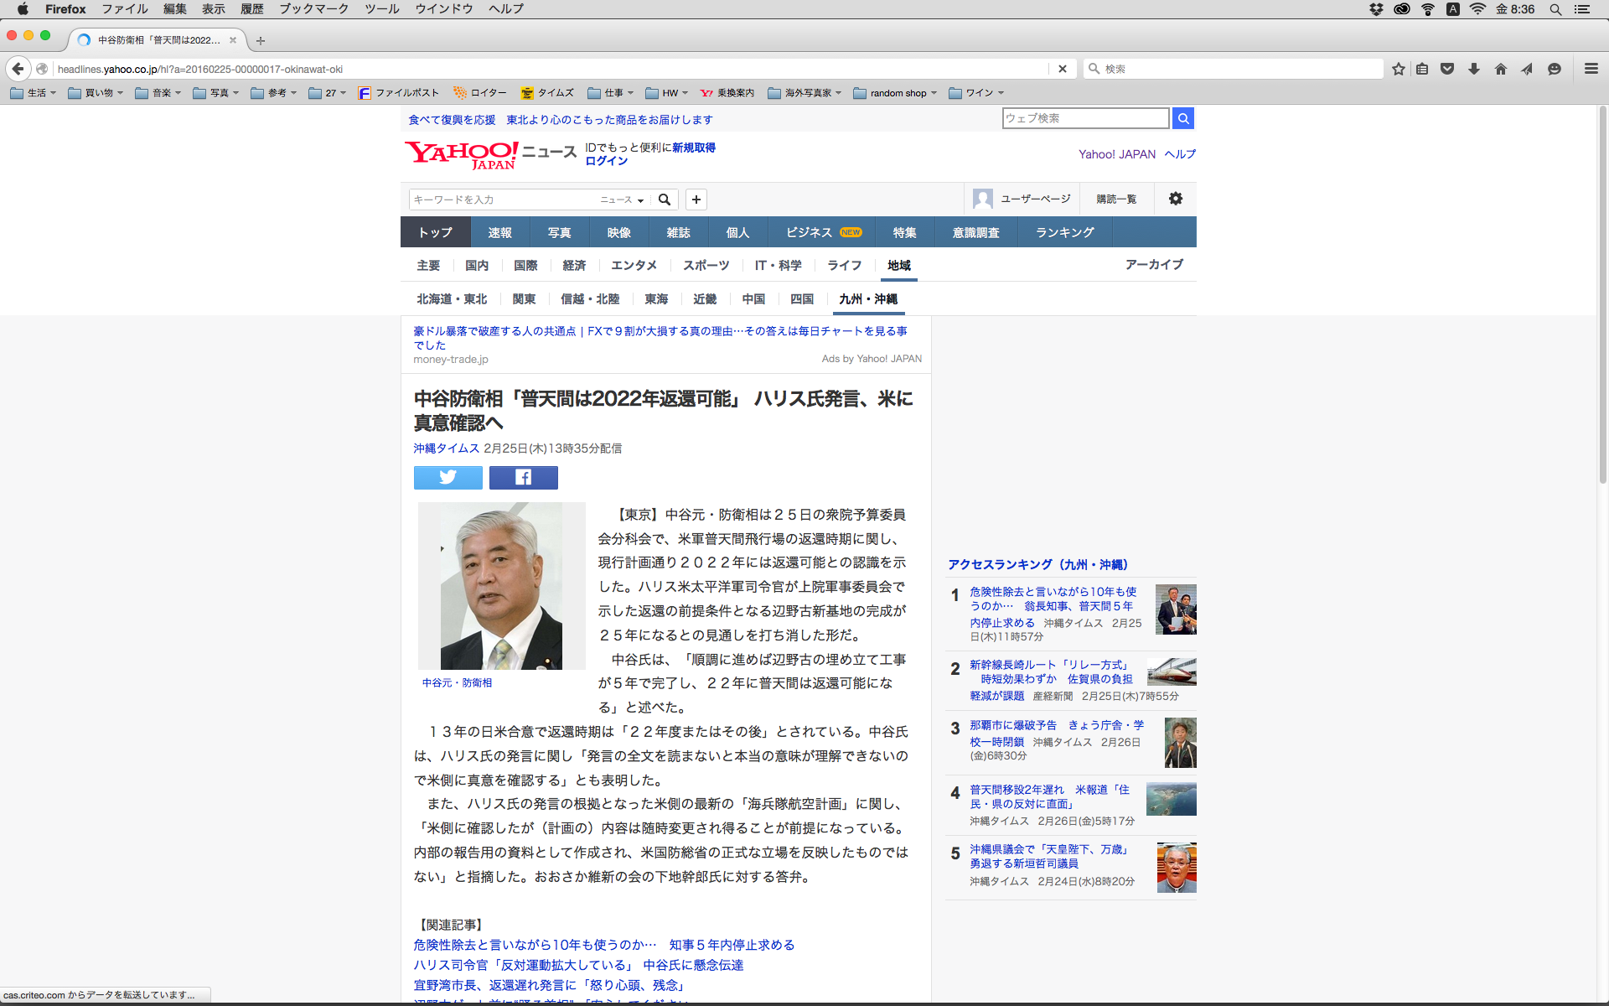Open Yahoo News settings gear
This screenshot has width=1609, height=1006.
click(1175, 199)
